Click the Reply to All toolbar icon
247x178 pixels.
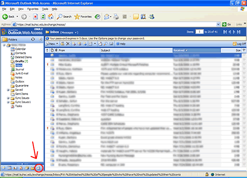pyautogui.click(x=79, y=44)
